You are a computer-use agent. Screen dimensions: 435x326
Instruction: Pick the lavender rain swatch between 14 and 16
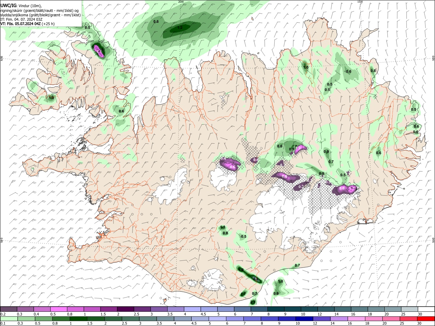[x=339, y=319]
